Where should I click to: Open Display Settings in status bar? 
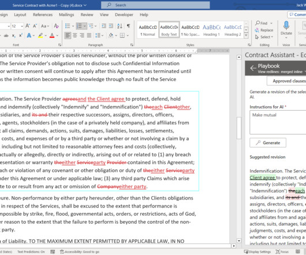[x=258, y=252]
